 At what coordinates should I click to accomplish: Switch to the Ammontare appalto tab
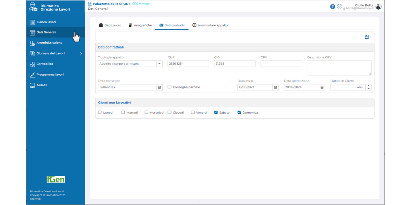coord(210,25)
